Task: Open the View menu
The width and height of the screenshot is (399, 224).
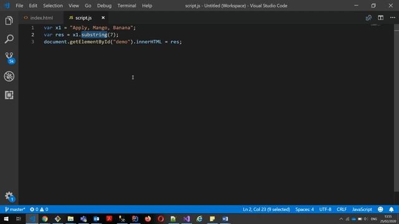Action: 74,6
